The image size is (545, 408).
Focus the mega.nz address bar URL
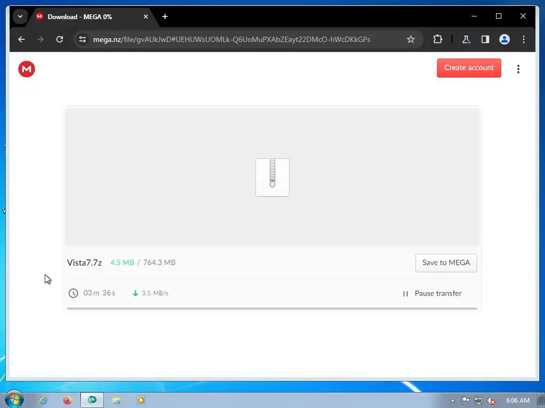pyautogui.click(x=232, y=39)
